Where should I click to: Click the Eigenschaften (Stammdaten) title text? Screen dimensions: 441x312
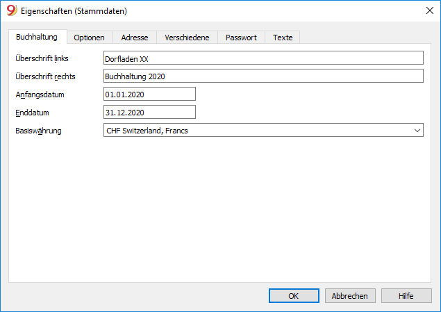click(x=74, y=11)
